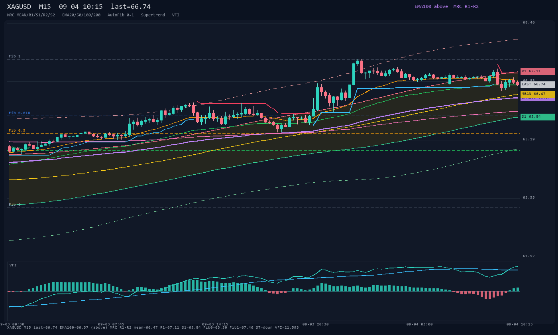Image resolution: width=558 pixels, height=335 pixels.
Task: Click the R1 67.11 price tag
Action: pos(538,71)
